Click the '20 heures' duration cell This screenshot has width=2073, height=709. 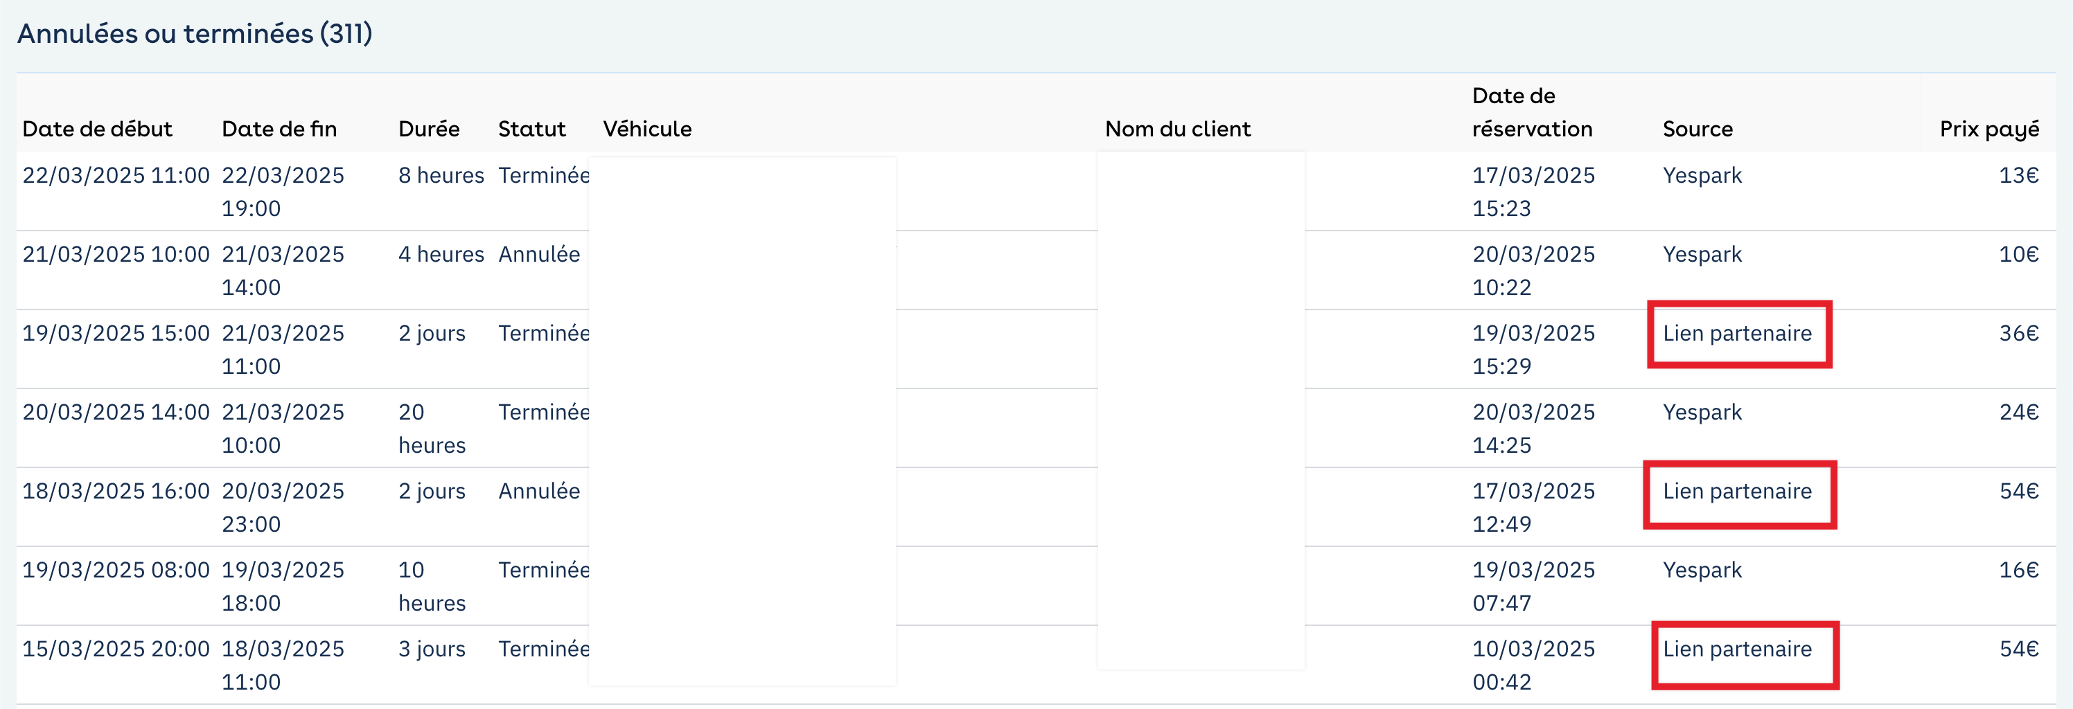click(432, 428)
